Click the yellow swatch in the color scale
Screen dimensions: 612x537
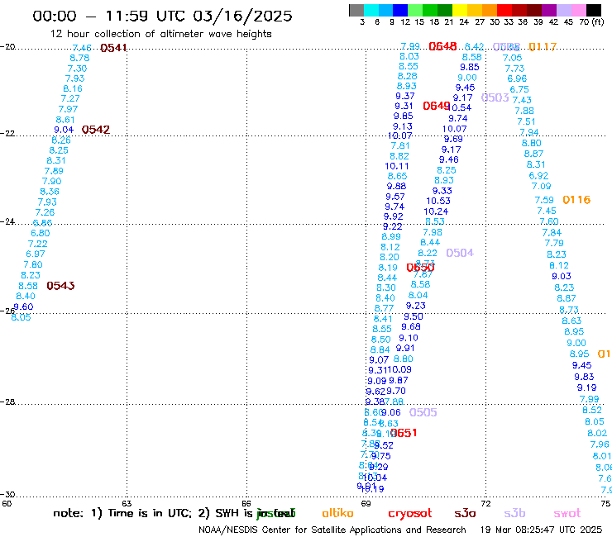pos(460,10)
